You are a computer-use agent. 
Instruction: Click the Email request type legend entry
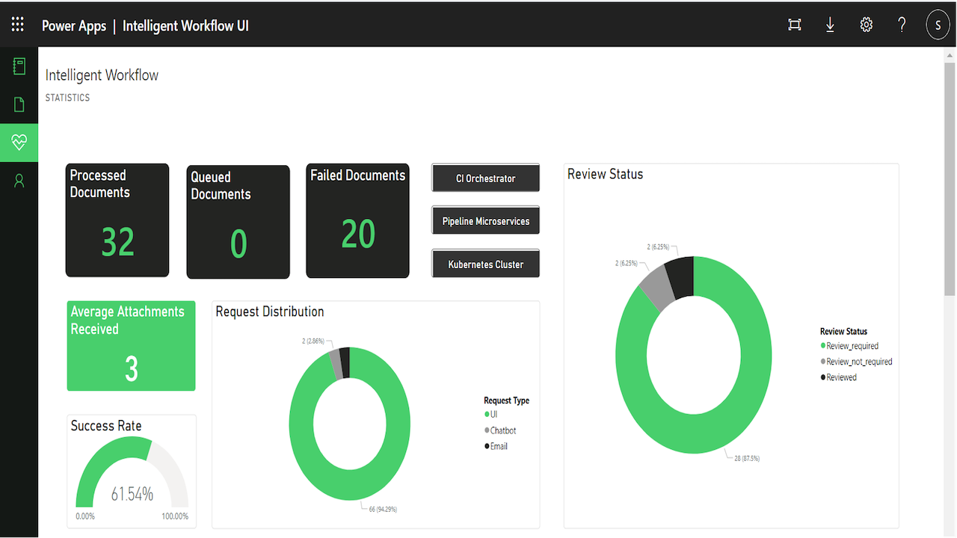[496, 446]
